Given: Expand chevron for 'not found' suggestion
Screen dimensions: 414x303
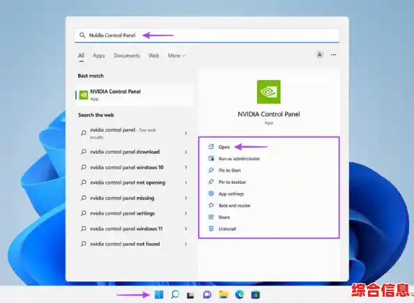Looking at the screenshot, I should coord(186,244).
